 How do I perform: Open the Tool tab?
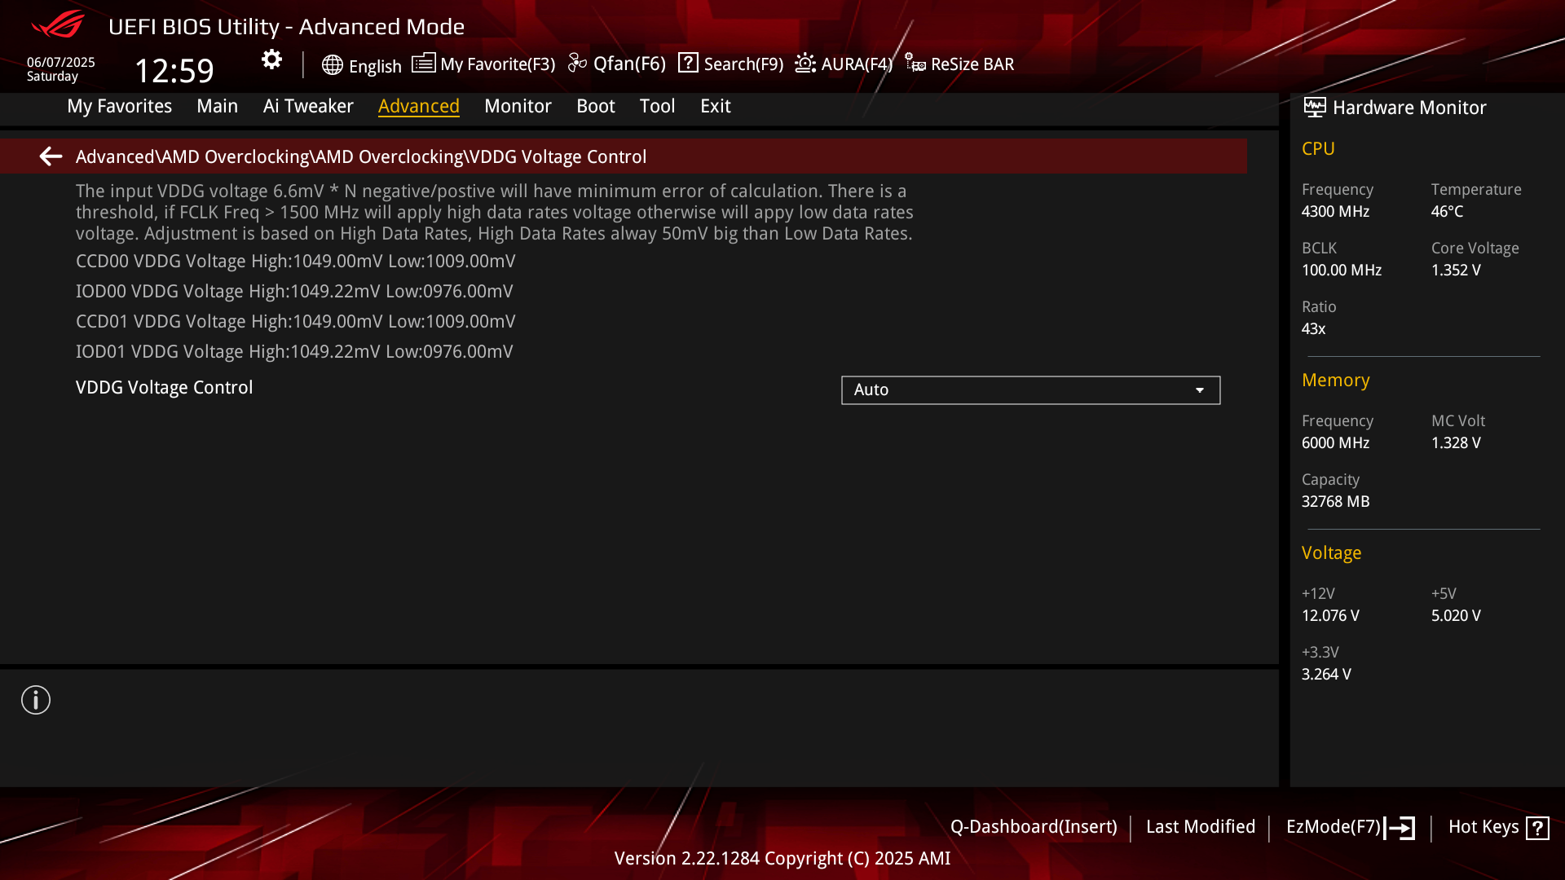click(657, 106)
